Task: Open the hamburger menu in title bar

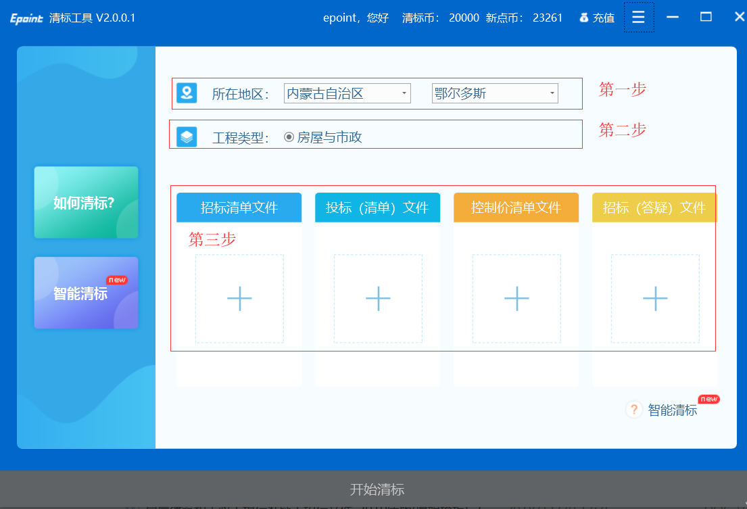Action: (638, 18)
